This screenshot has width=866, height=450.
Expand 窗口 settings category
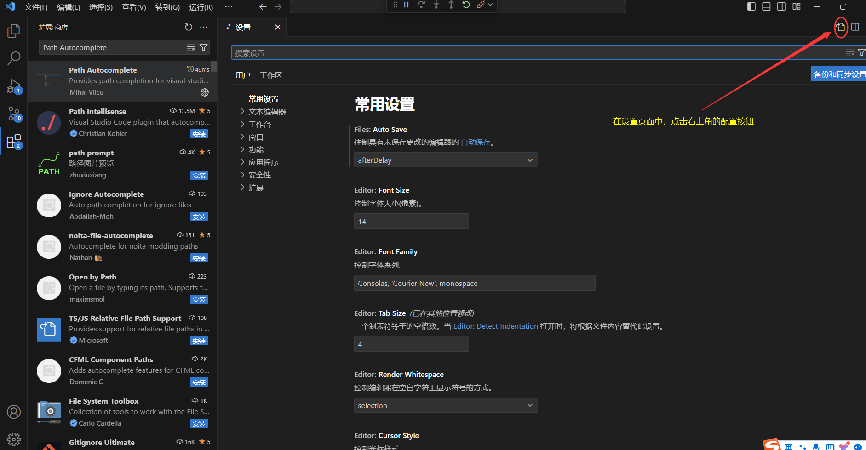click(242, 137)
